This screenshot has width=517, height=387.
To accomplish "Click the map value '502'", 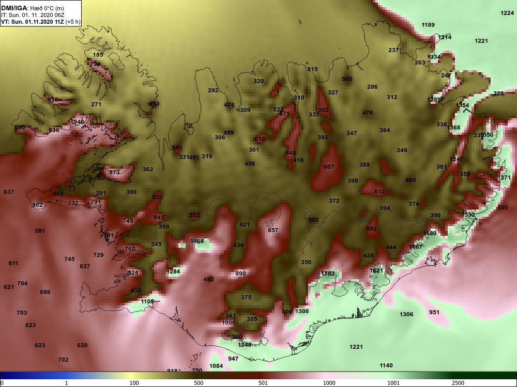I will click(314, 219).
